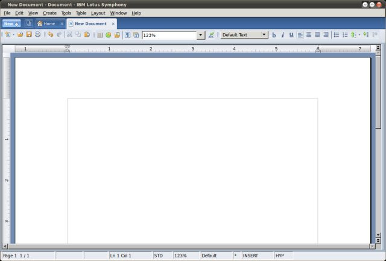Click INSERT mode in status bar

(x=251, y=256)
